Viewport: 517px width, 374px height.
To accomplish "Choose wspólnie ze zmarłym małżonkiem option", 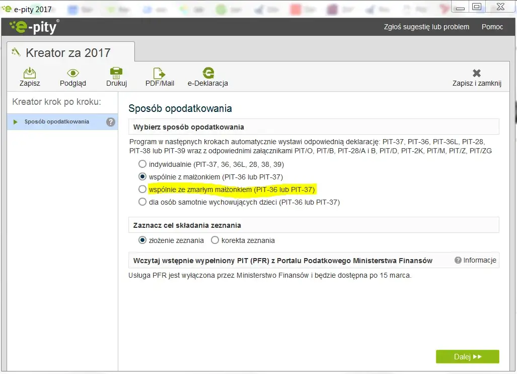I will coord(142,189).
